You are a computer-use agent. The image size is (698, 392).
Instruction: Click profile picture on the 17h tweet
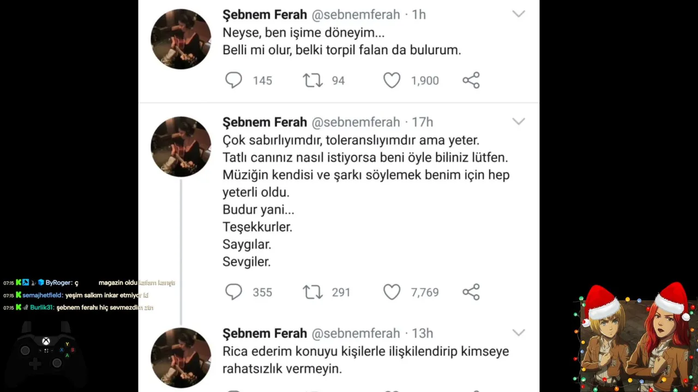click(x=180, y=146)
